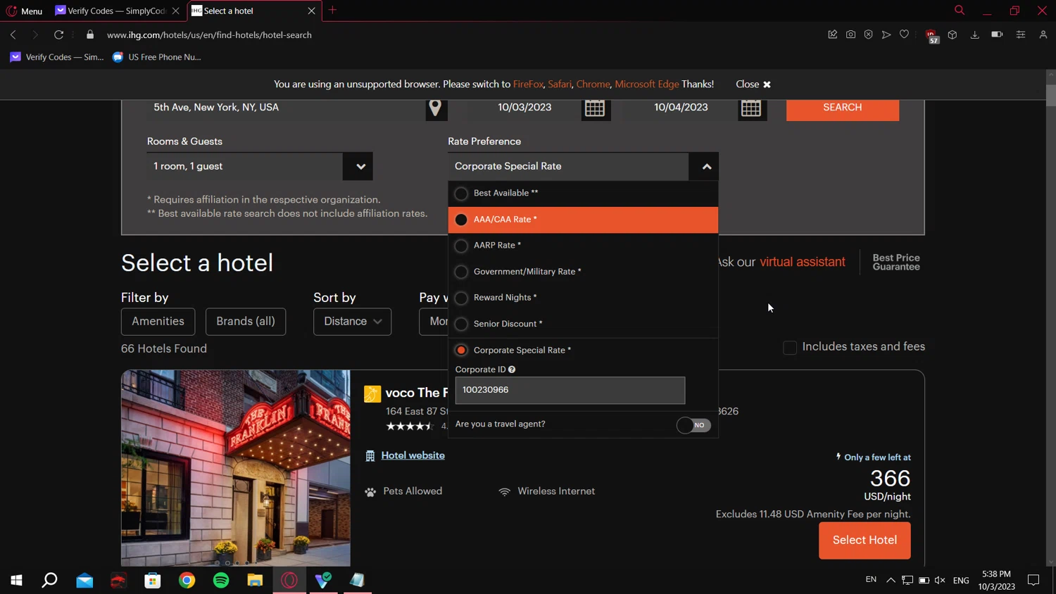Open the extensions cube icon
The width and height of the screenshot is (1056, 594).
[x=953, y=34]
